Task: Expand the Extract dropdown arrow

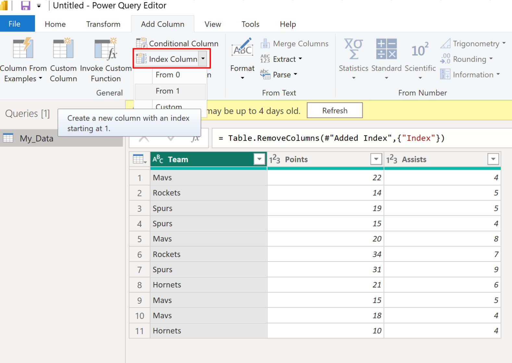Action: click(x=300, y=59)
